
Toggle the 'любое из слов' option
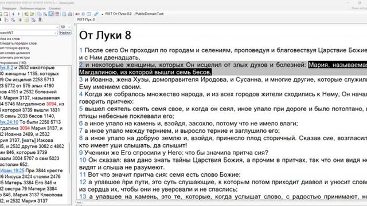tap(10, 39)
